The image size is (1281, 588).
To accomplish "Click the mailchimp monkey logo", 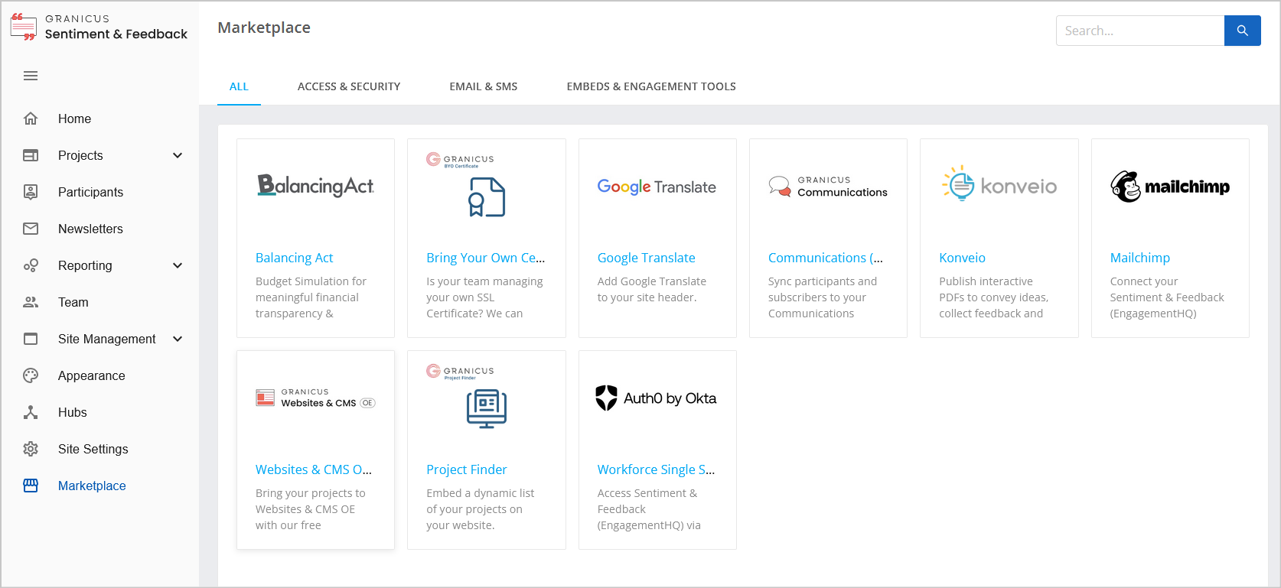I will click(x=1170, y=187).
